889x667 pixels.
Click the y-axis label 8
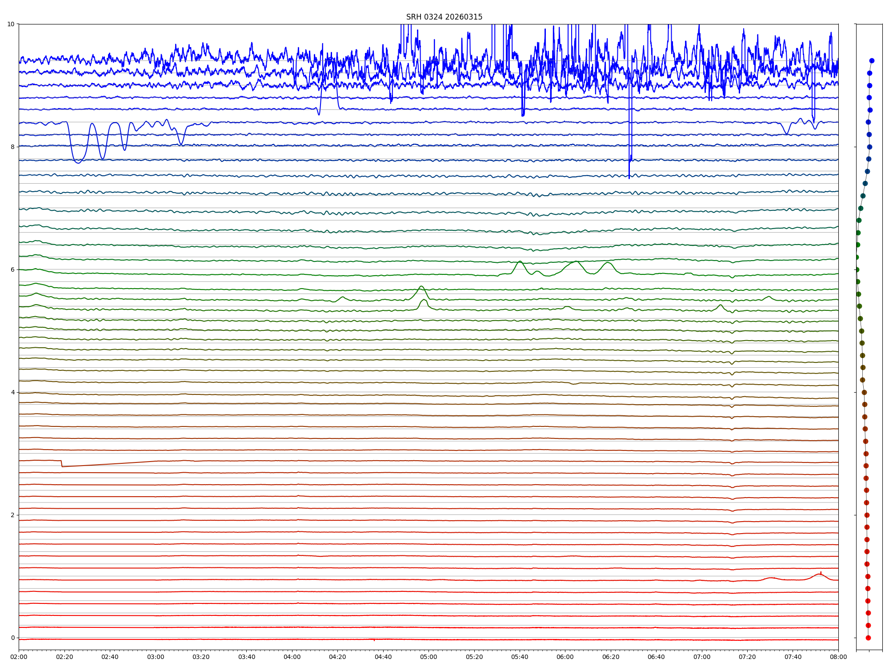12,147
